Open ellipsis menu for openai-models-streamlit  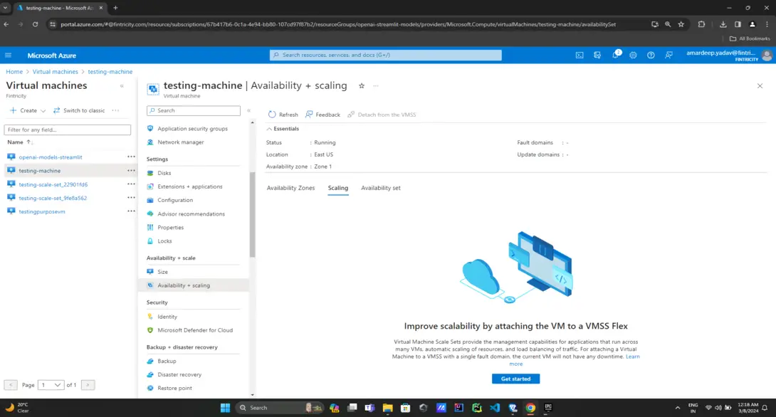131,157
